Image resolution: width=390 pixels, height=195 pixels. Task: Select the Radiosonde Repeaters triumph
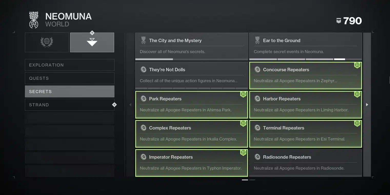(305, 163)
